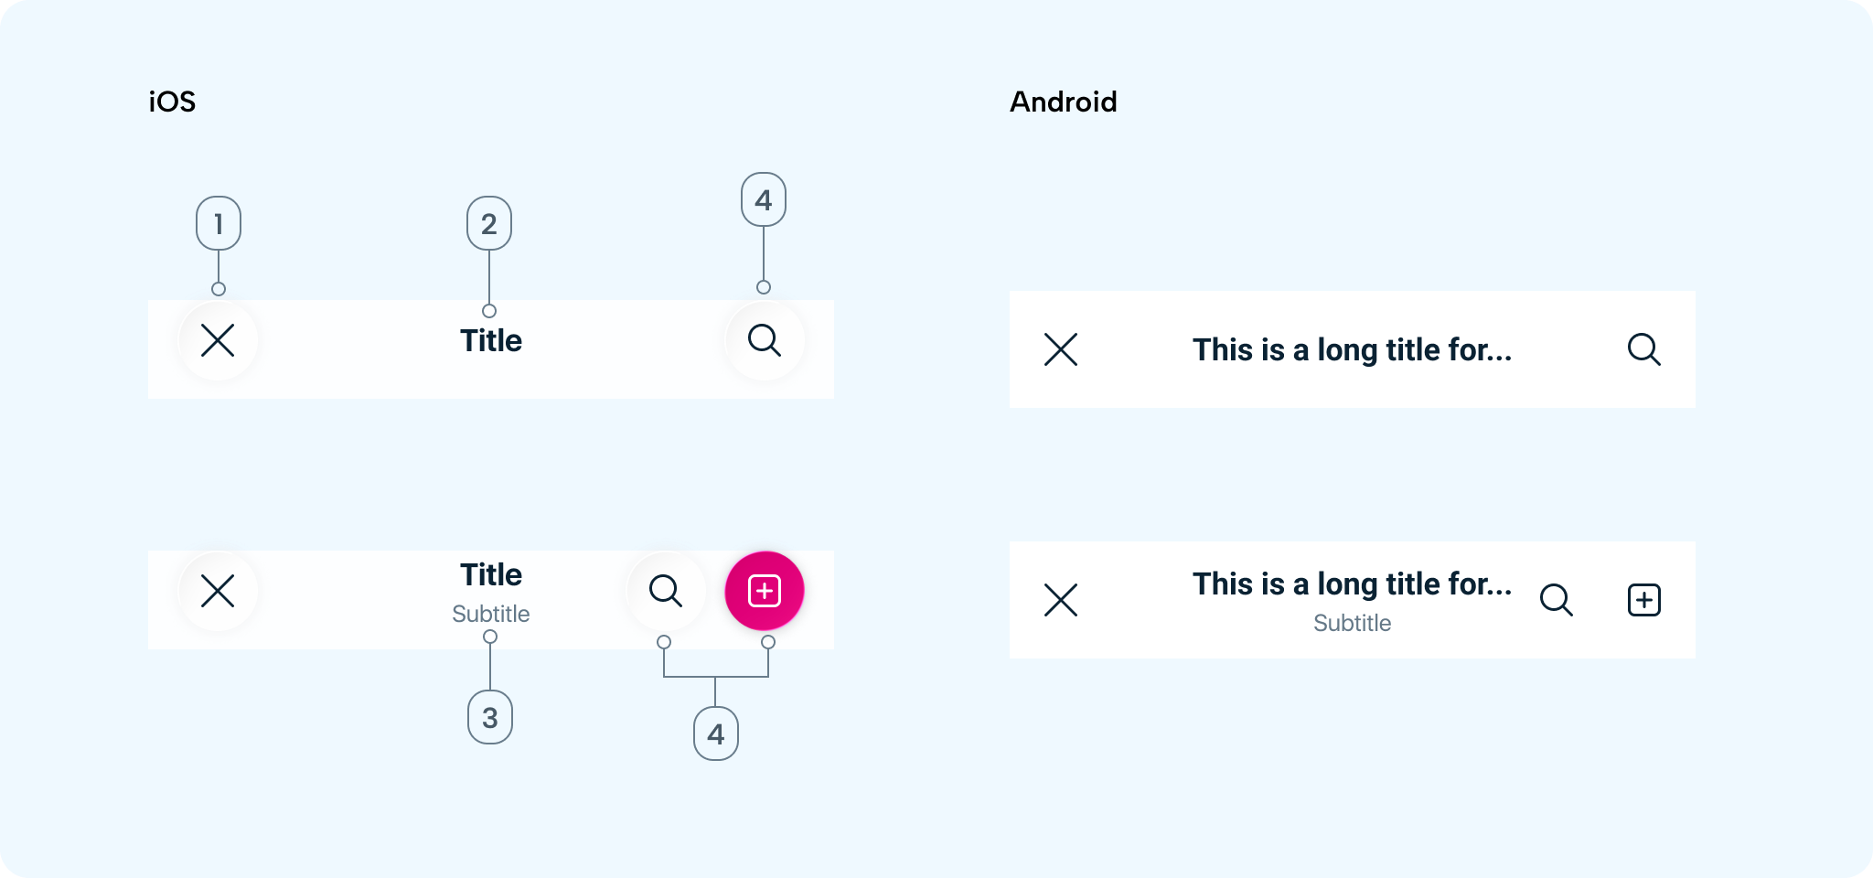The height and width of the screenshot is (878, 1873).
Task: Click the close X in bottom iOS bar
Action: coord(218,591)
